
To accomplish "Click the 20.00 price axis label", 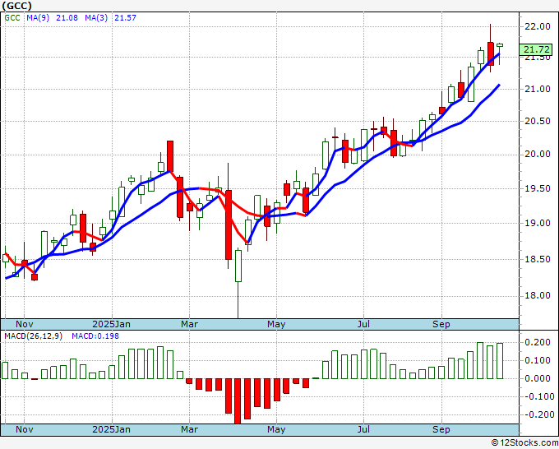I will 538,154.
